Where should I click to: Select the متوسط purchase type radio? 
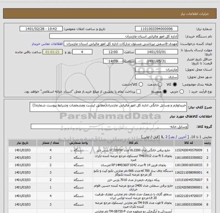point(165,92)
